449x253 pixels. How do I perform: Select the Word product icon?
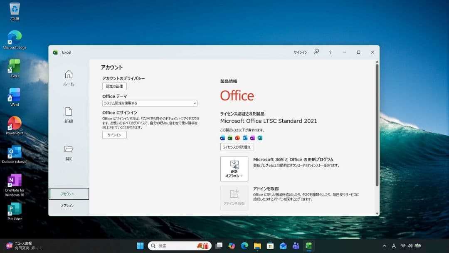222,138
